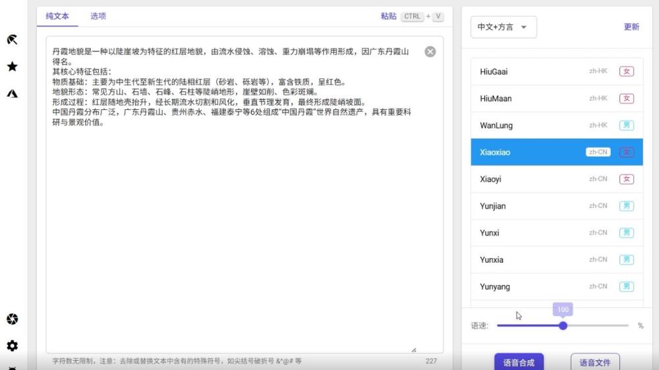Click the Azure triangle logo icon in sidebar
Image resolution: width=659 pixels, height=370 pixels.
click(x=12, y=93)
